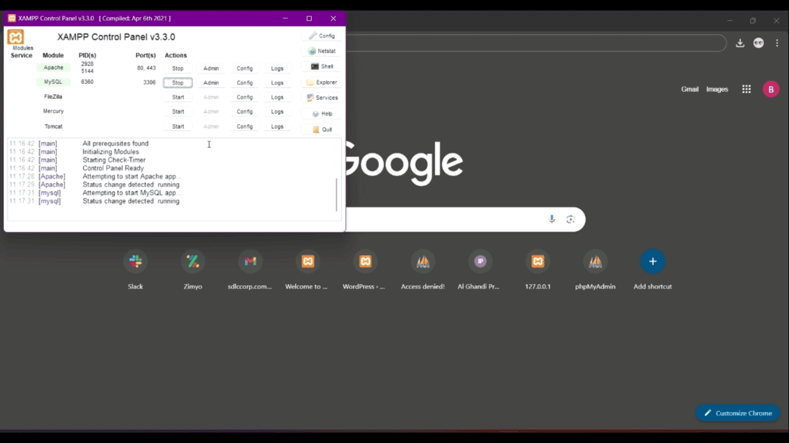
Task: Open Explorer from XAMPP panel
Action: coord(322,82)
